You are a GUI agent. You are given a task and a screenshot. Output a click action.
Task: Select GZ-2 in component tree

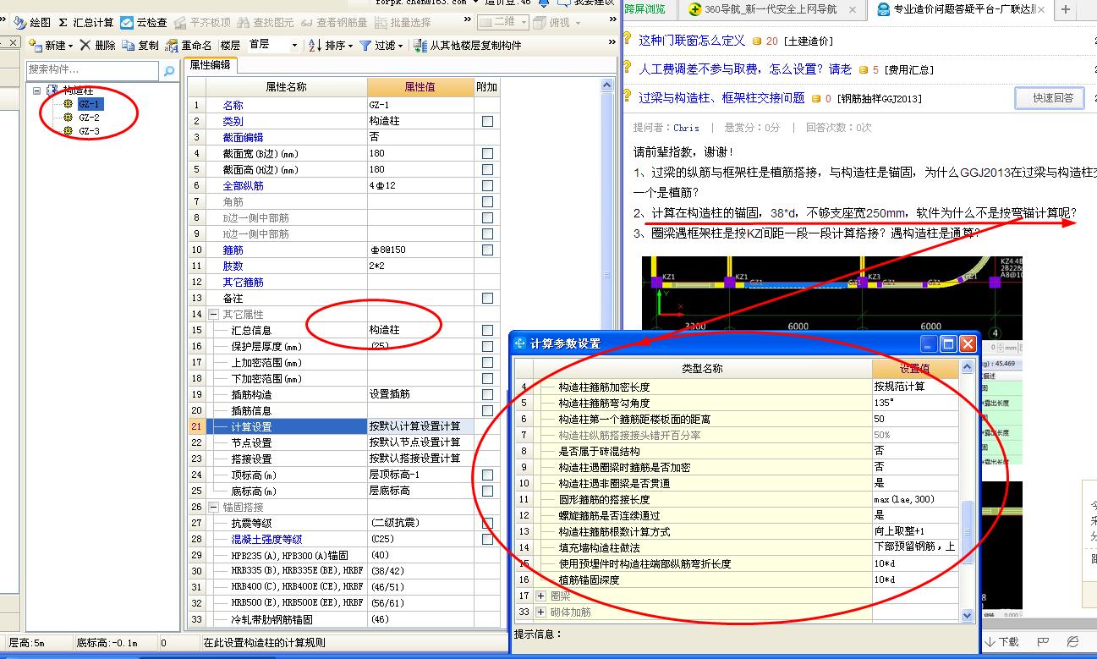89,118
